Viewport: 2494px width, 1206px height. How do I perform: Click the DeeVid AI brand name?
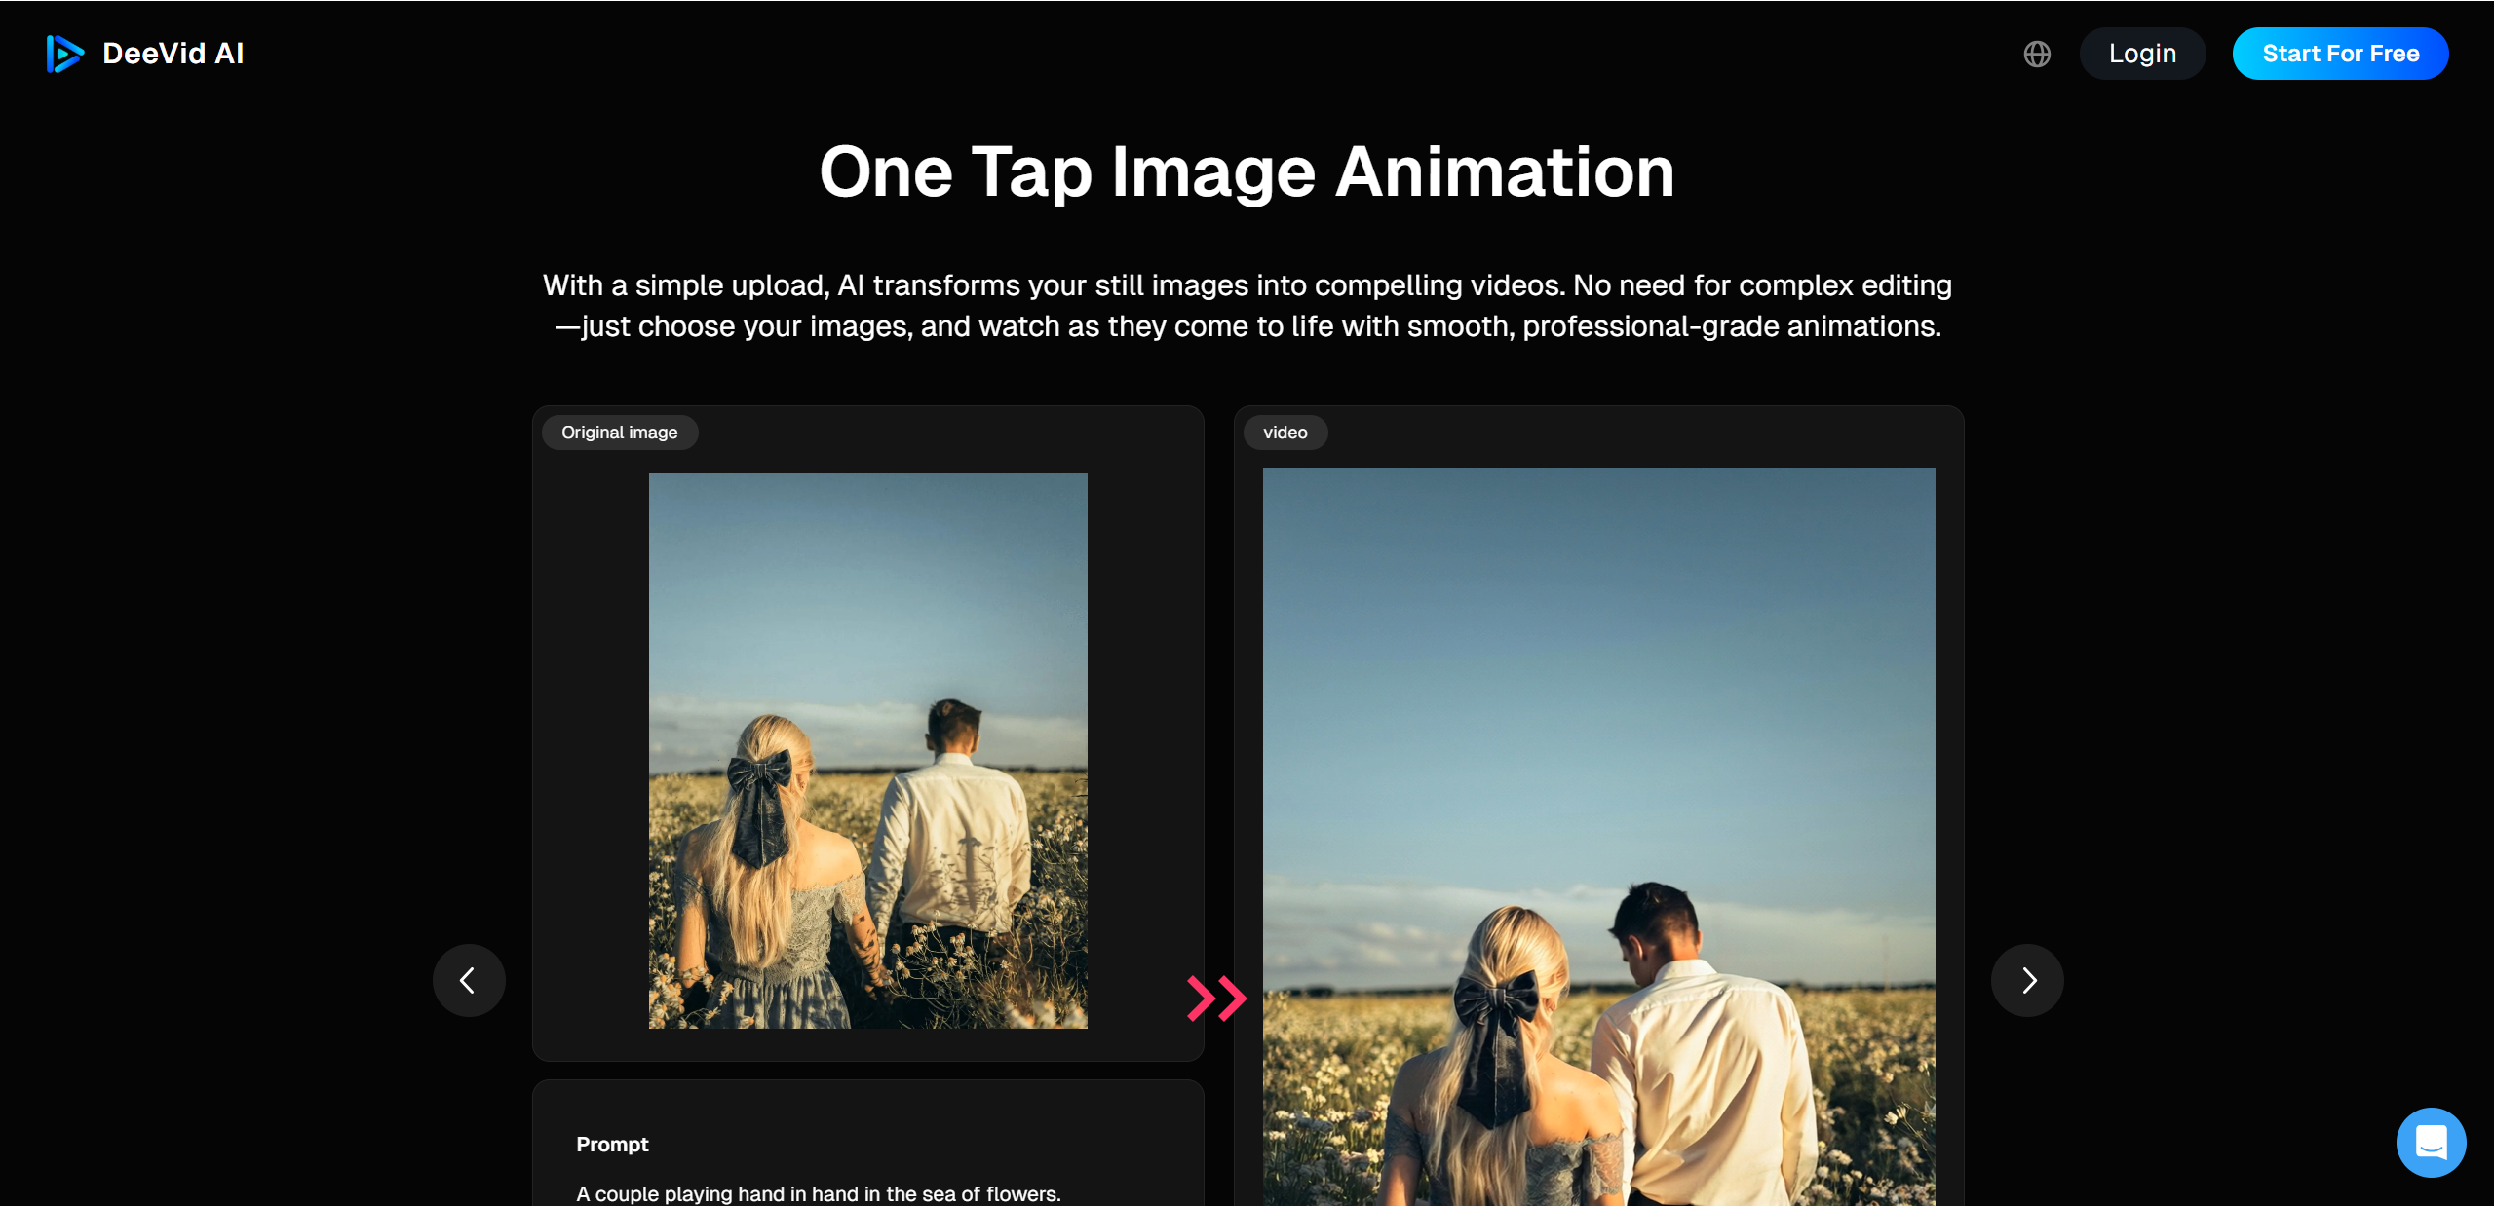point(173,54)
